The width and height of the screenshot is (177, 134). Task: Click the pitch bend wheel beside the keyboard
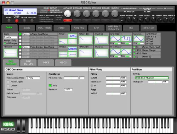[x=18, y=126]
